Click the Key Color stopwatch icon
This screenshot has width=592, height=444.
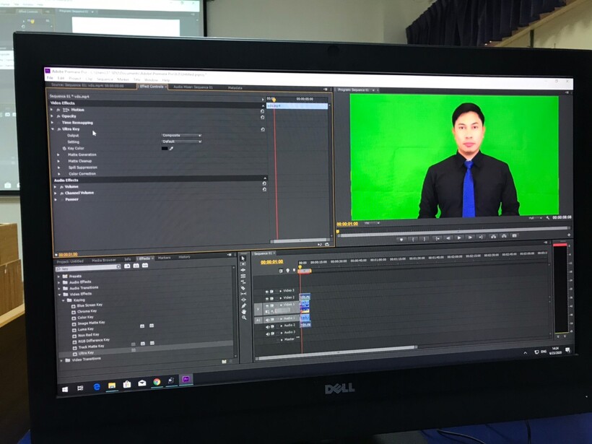64,149
